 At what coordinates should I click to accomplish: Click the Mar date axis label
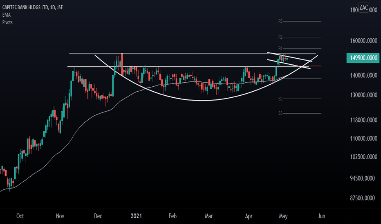209,216
